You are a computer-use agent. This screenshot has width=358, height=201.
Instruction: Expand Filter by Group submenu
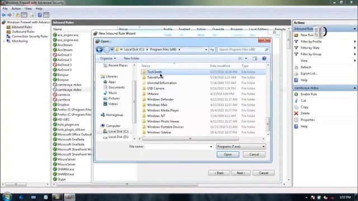click(355, 54)
